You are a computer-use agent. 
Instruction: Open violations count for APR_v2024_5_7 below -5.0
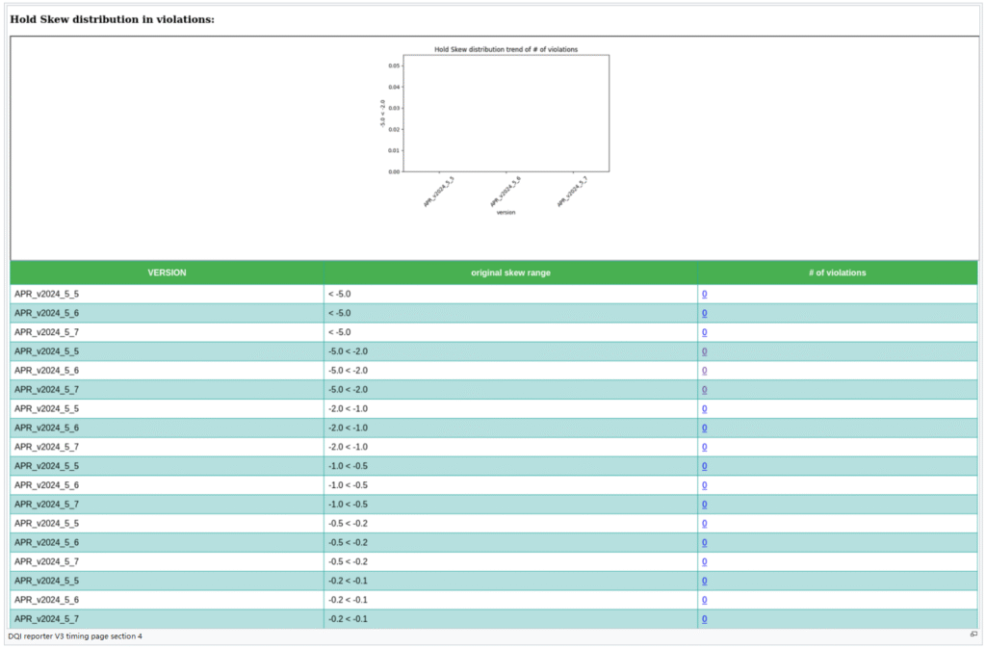tap(704, 332)
